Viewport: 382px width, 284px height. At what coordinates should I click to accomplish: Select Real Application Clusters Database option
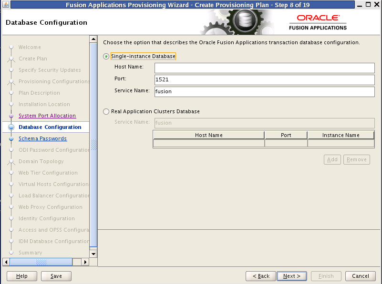(x=106, y=111)
